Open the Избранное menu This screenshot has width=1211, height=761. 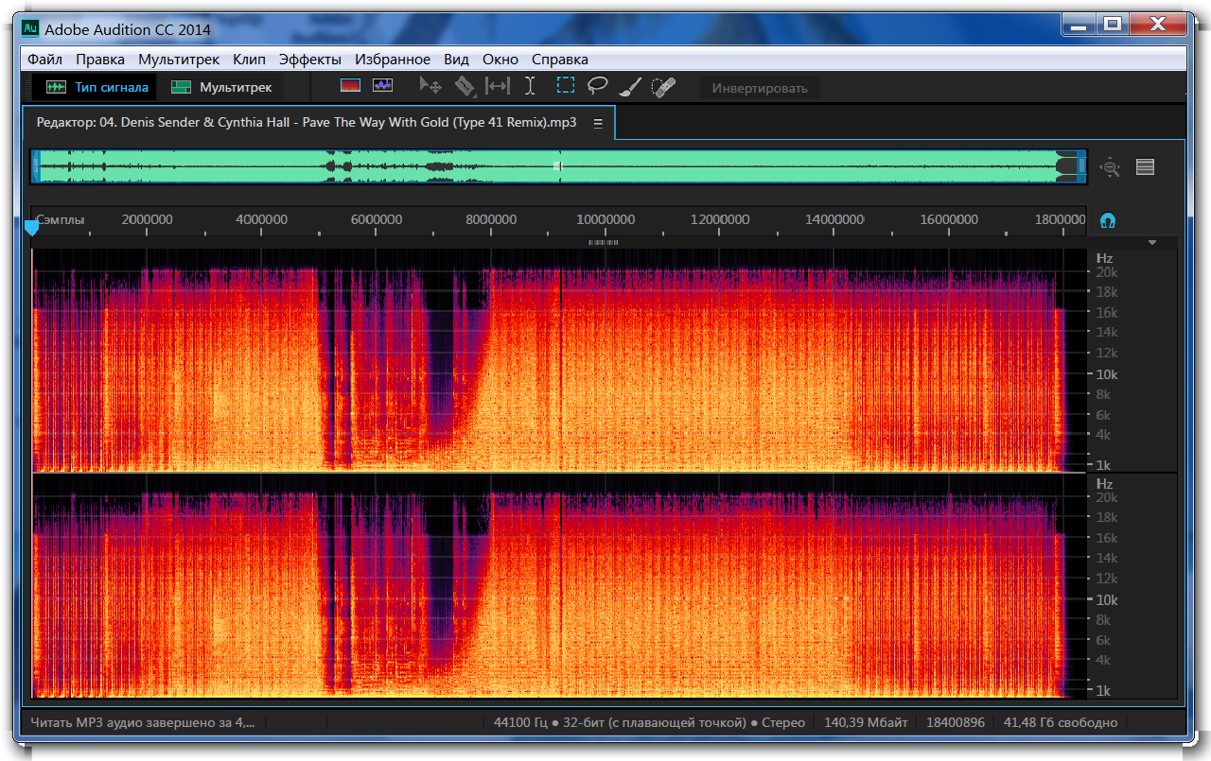(x=394, y=59)
